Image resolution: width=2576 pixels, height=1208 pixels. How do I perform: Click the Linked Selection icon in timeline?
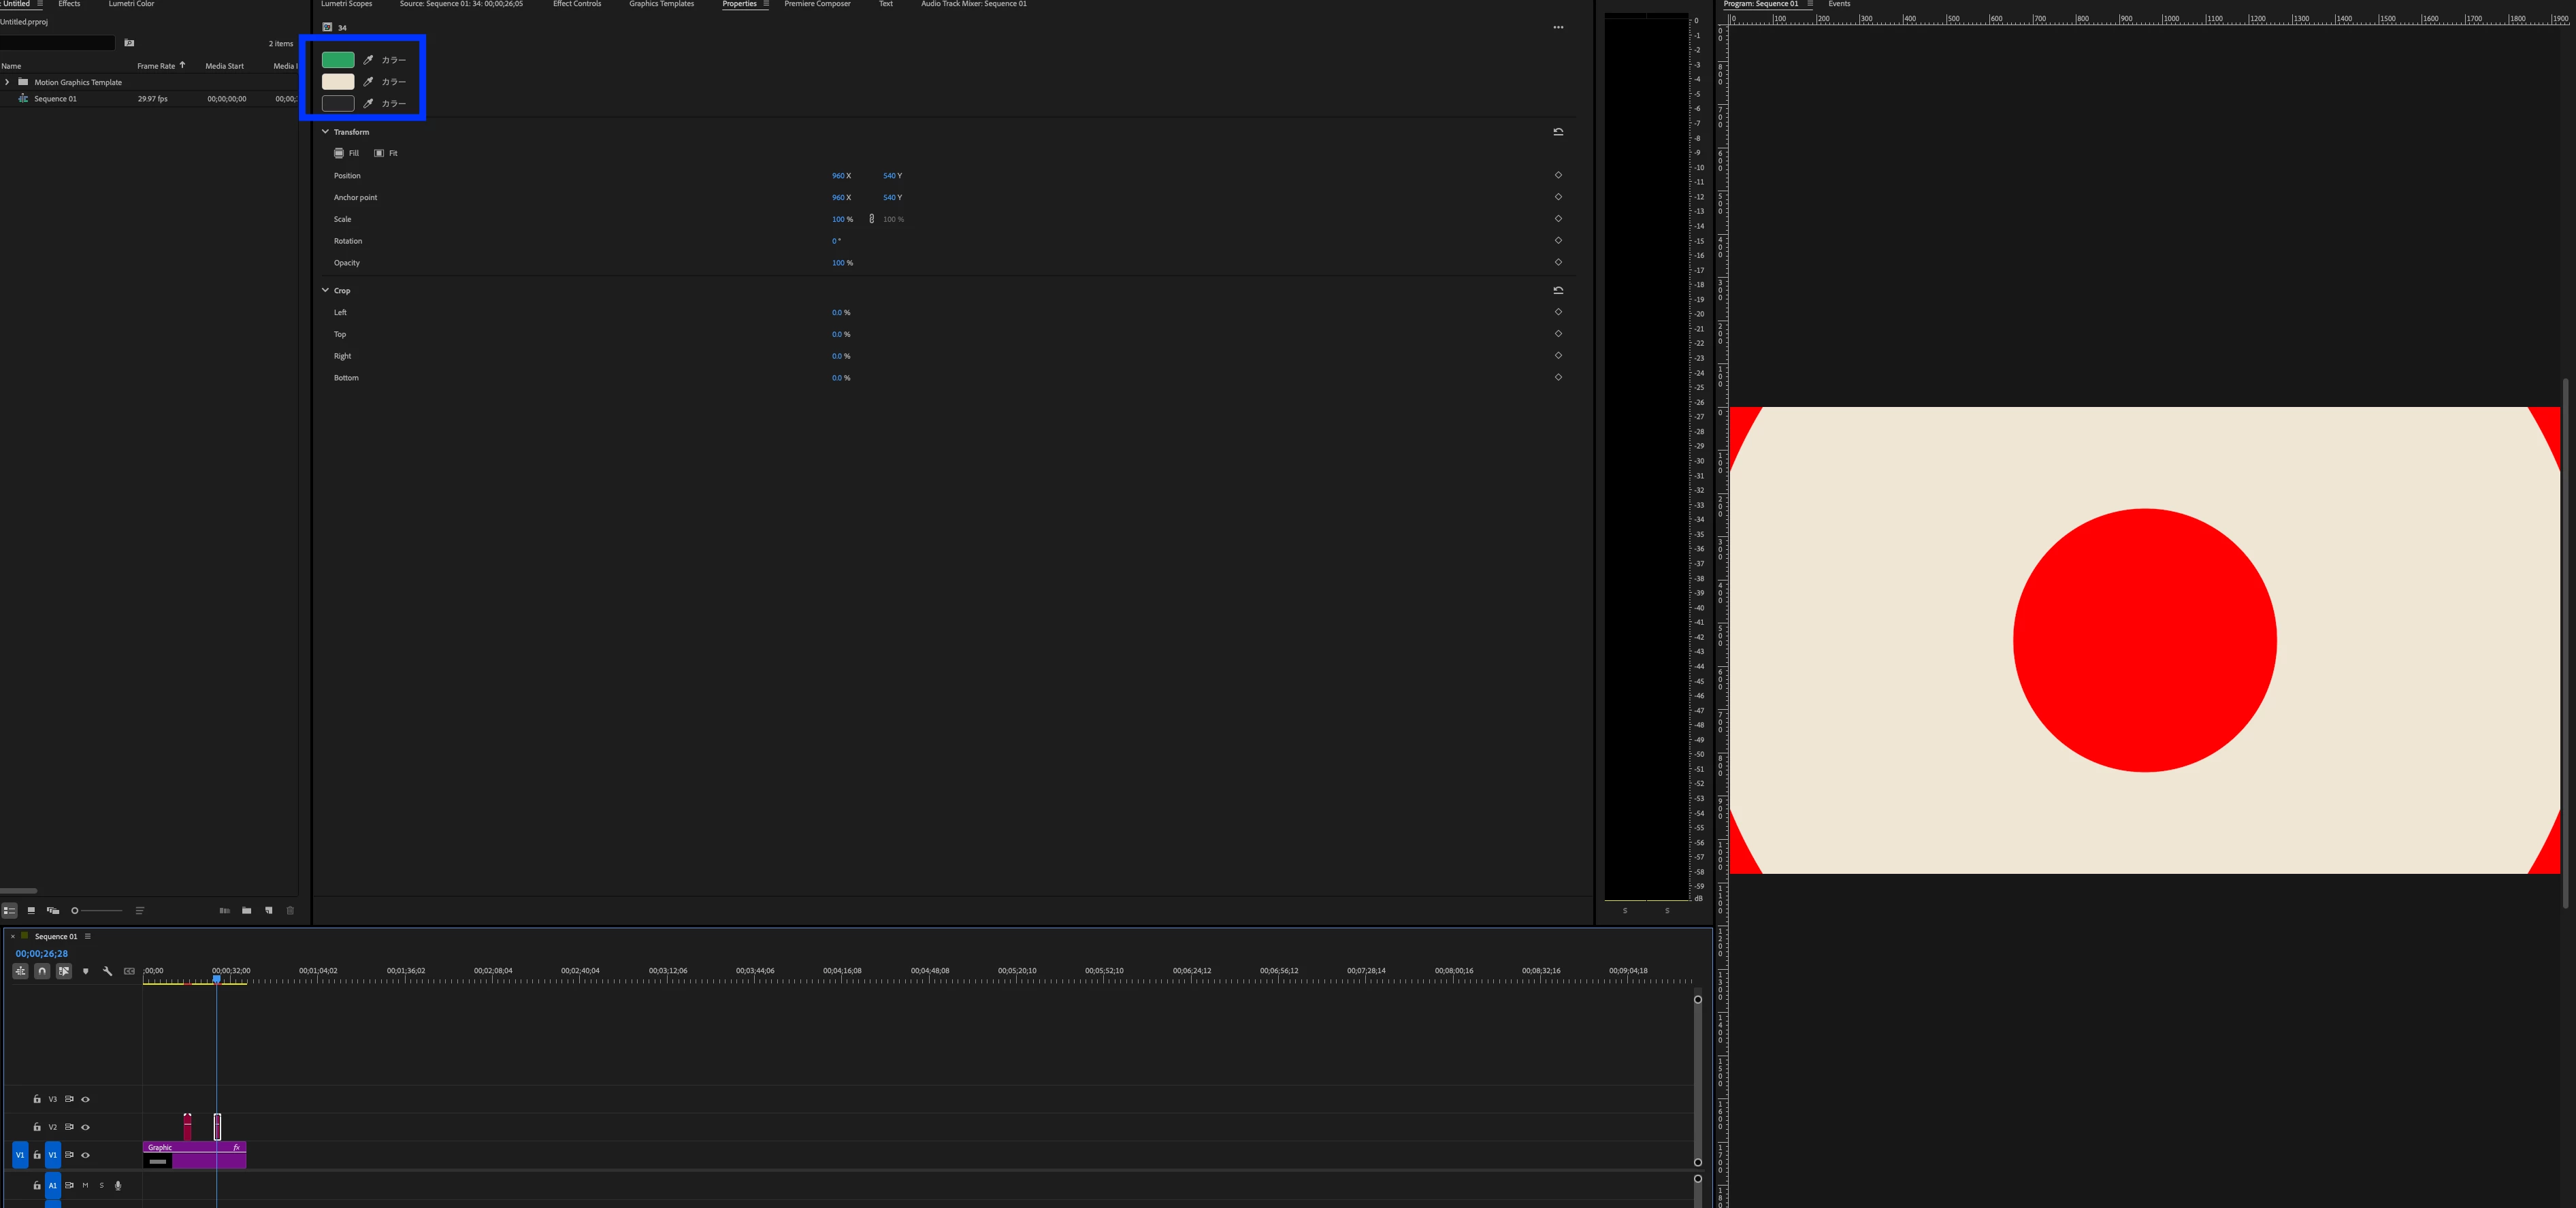tap(64, 971)
